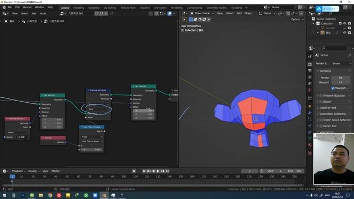Screen dimensions: 354x199
Task: Switch to the Shading workspace tab
Action: pyautogui.click(x=145, y=8)
